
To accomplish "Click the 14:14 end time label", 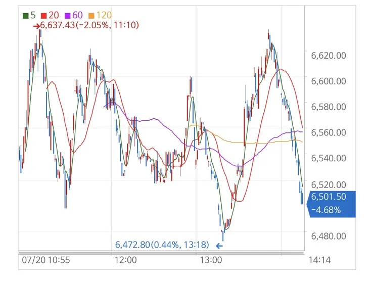I will click(319, 260).
